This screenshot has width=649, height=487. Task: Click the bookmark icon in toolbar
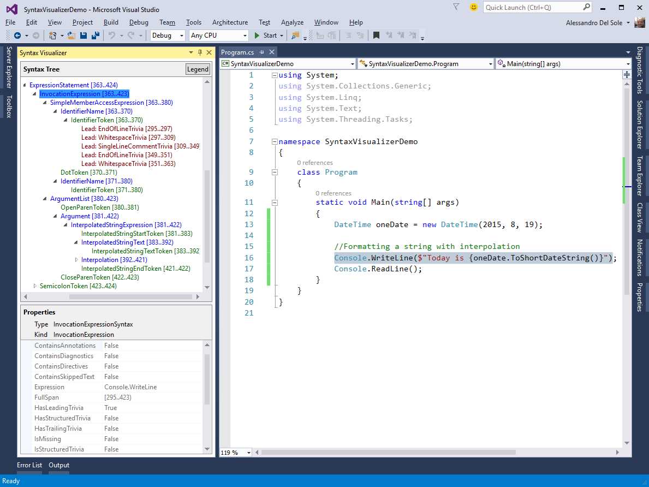(376, 35)
